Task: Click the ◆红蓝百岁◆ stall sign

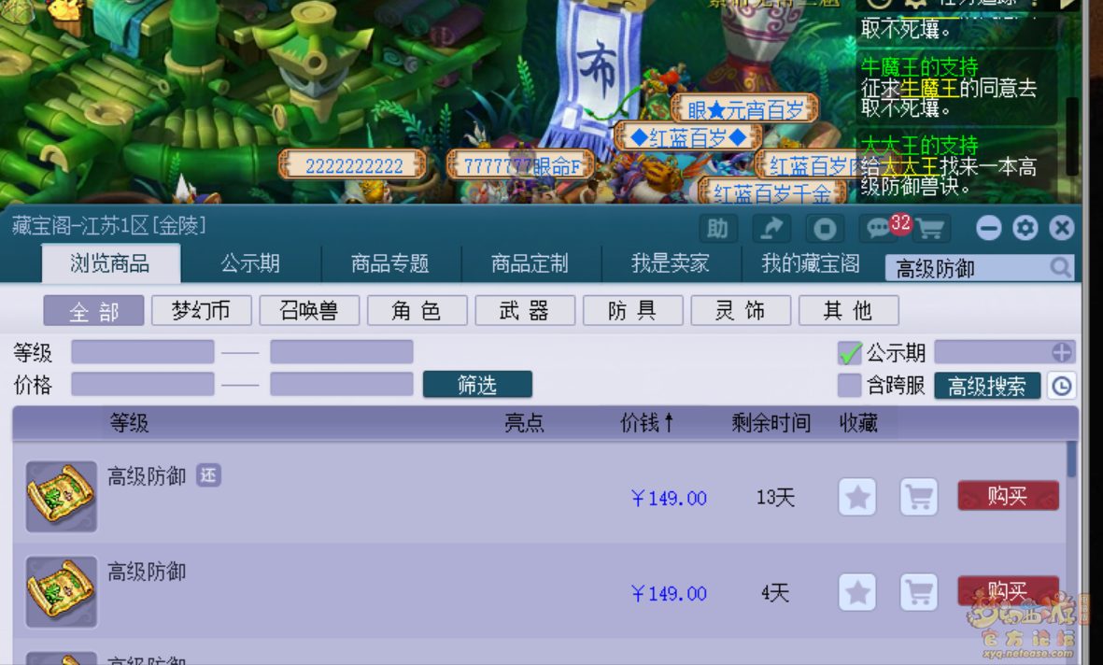Action: click(688, 137)
